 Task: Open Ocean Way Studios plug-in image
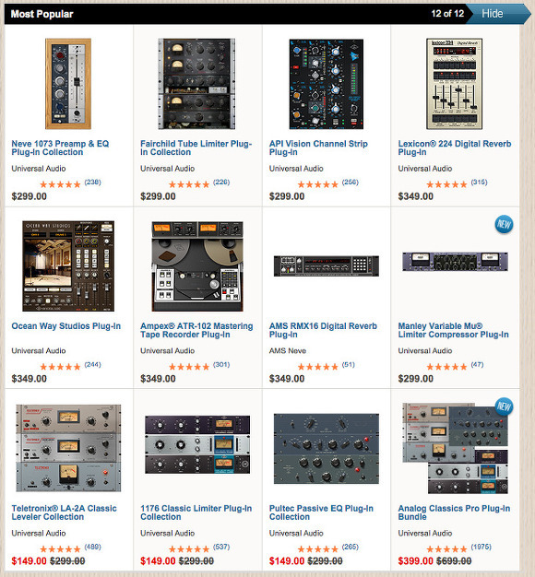tap(68, 266)
